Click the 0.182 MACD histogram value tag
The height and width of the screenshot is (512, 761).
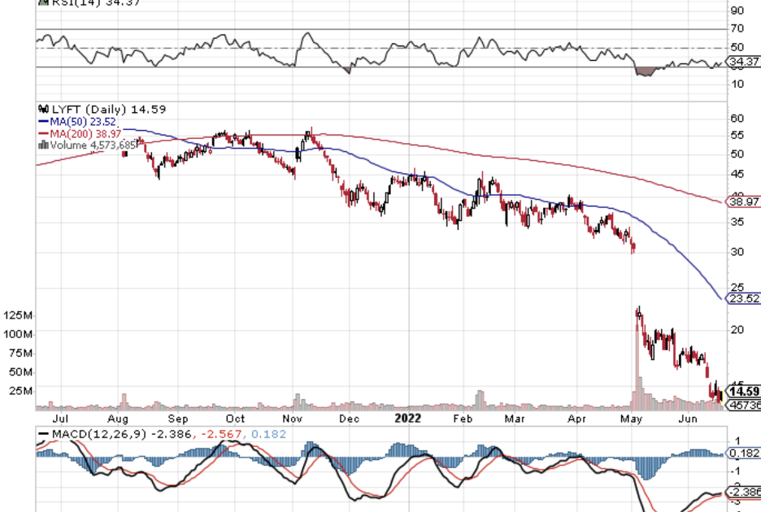743,453
